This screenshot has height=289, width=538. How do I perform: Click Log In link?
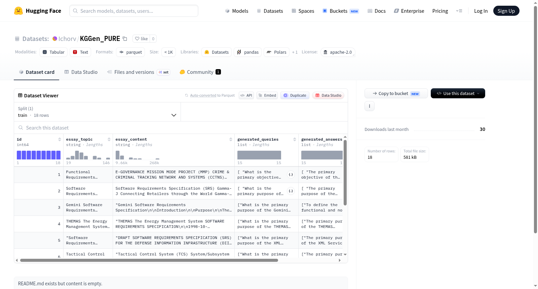tap(481, 11)
